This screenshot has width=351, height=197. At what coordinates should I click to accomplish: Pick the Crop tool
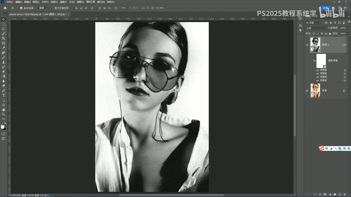[4, 38]
